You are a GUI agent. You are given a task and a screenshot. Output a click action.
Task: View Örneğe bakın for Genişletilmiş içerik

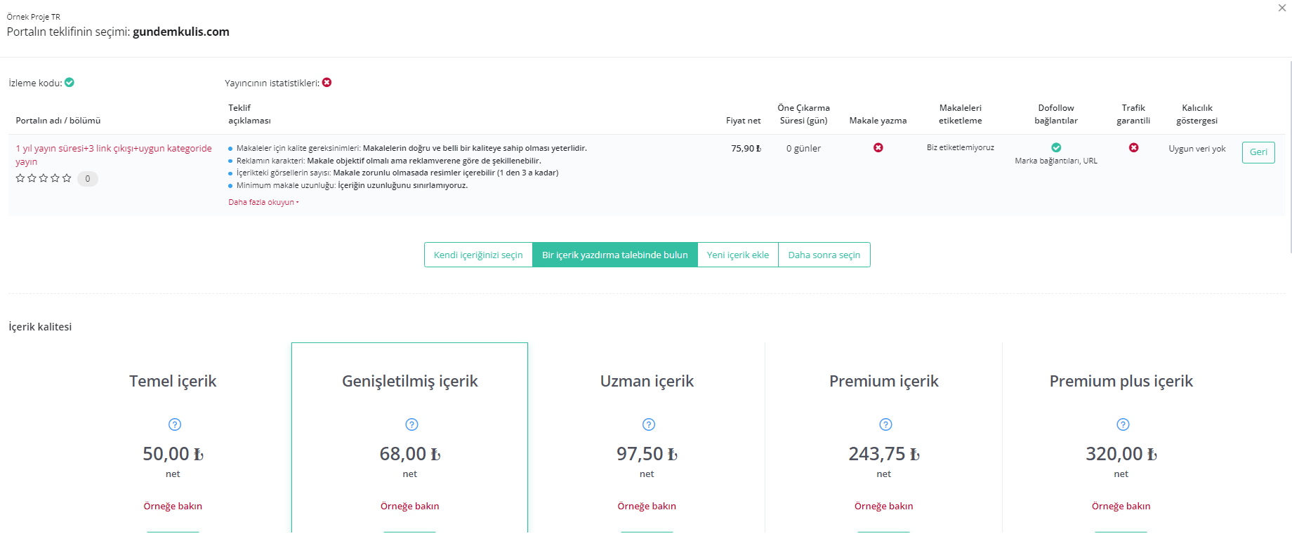point(410,506)
